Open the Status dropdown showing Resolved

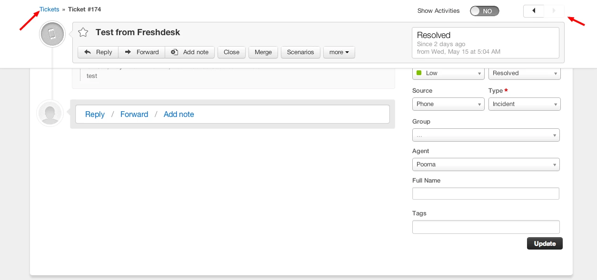(x=525, y=73)
